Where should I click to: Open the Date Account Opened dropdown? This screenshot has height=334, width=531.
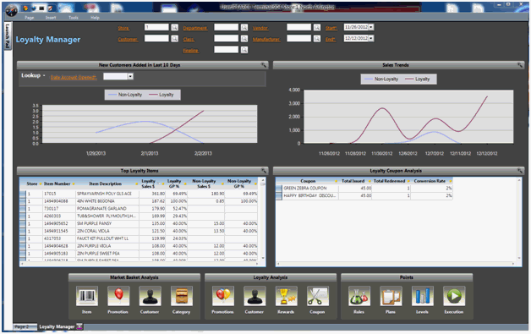click(x=130, y=77)
